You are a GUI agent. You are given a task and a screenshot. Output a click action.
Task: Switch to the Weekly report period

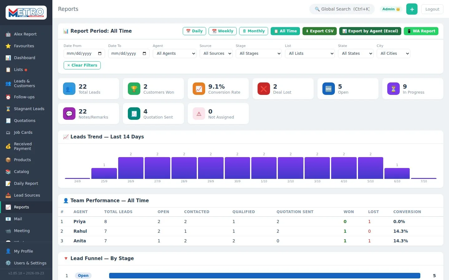pos(223,31)
